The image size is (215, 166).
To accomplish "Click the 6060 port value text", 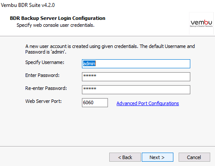I will (88, 102).
